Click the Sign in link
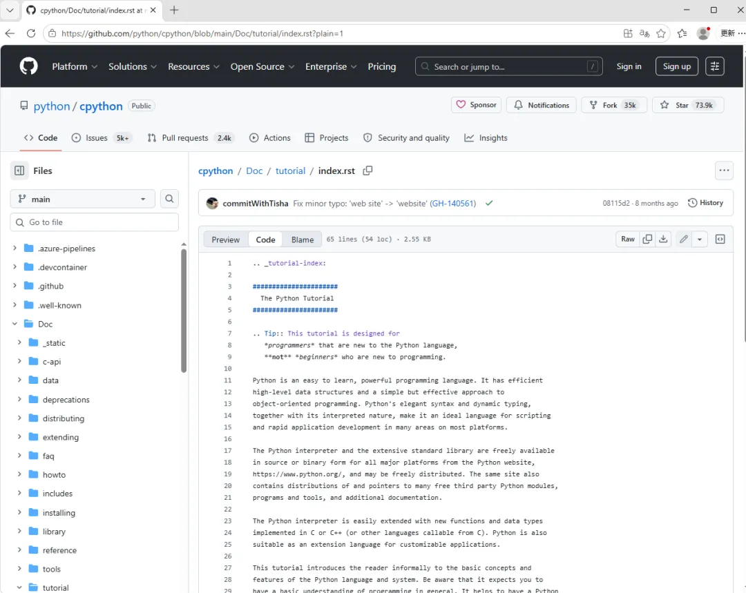The image size is (746, 593). tap(629, 66)
